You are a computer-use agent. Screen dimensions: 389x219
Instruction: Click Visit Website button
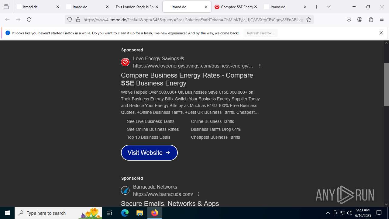click(x=149, y=153)
